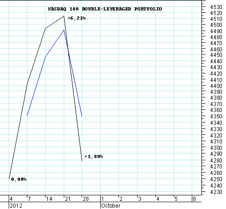Select the '14' date tick on x-axis
Viewport: 226px width, 209px height.
tap(49, 199)
